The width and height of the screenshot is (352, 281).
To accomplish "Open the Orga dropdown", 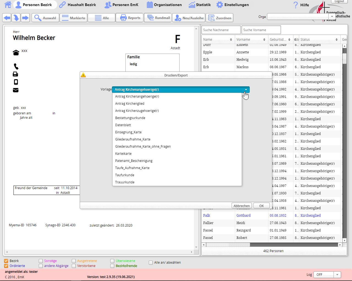I will 332,16.
